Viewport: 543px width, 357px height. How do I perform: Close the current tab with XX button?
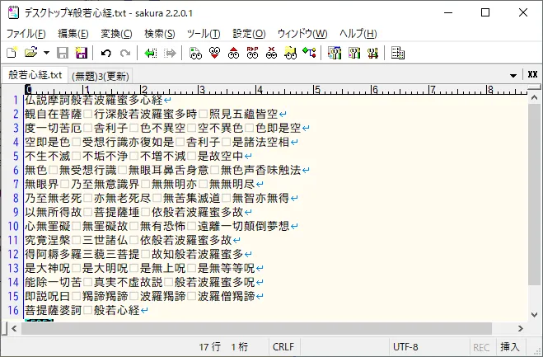click(532, 75)
